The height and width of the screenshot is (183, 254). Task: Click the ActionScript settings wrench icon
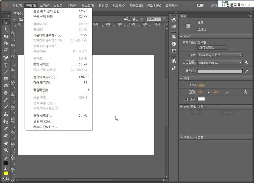246,63
